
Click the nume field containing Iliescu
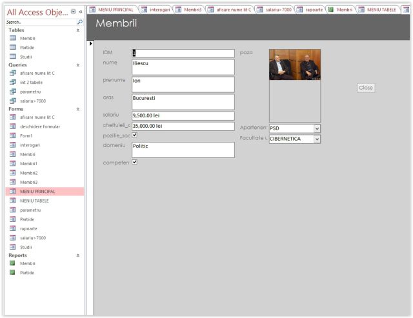[183, 67]
